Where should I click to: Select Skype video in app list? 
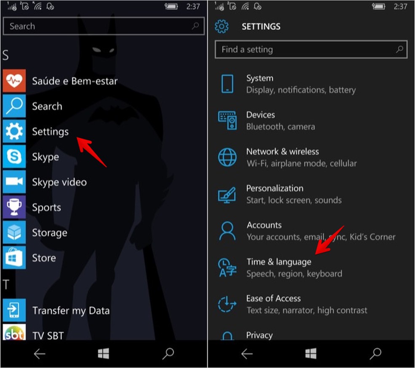coord(59,182)
